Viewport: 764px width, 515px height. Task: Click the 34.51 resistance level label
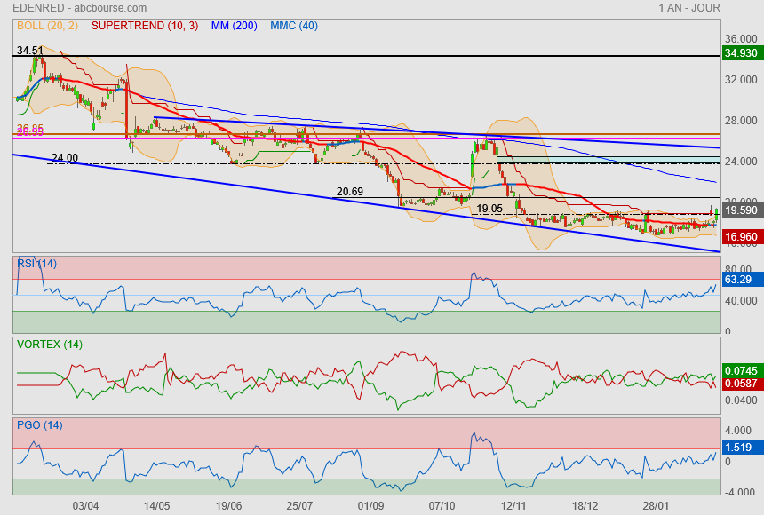29,51
